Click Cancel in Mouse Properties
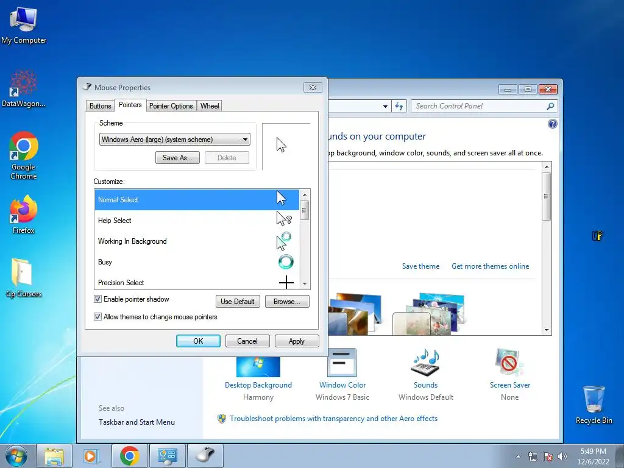 (247, 341)
